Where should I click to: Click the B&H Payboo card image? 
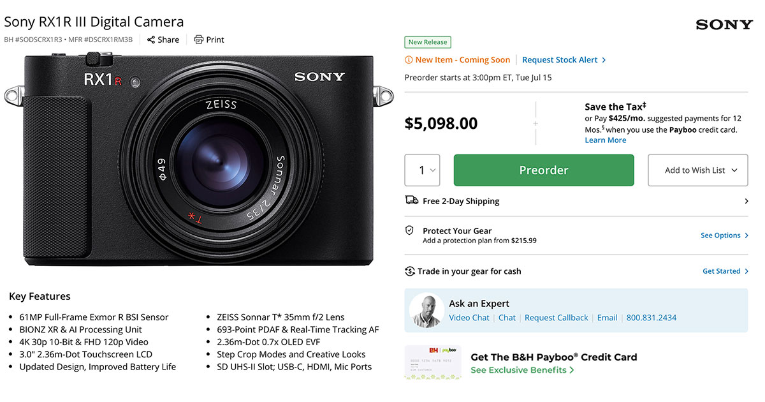(x=433, y=362)
